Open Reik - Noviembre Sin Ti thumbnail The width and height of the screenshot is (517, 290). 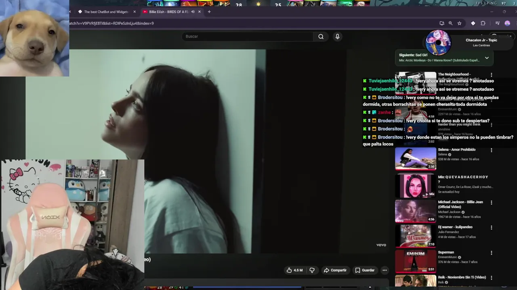point(416,281)
